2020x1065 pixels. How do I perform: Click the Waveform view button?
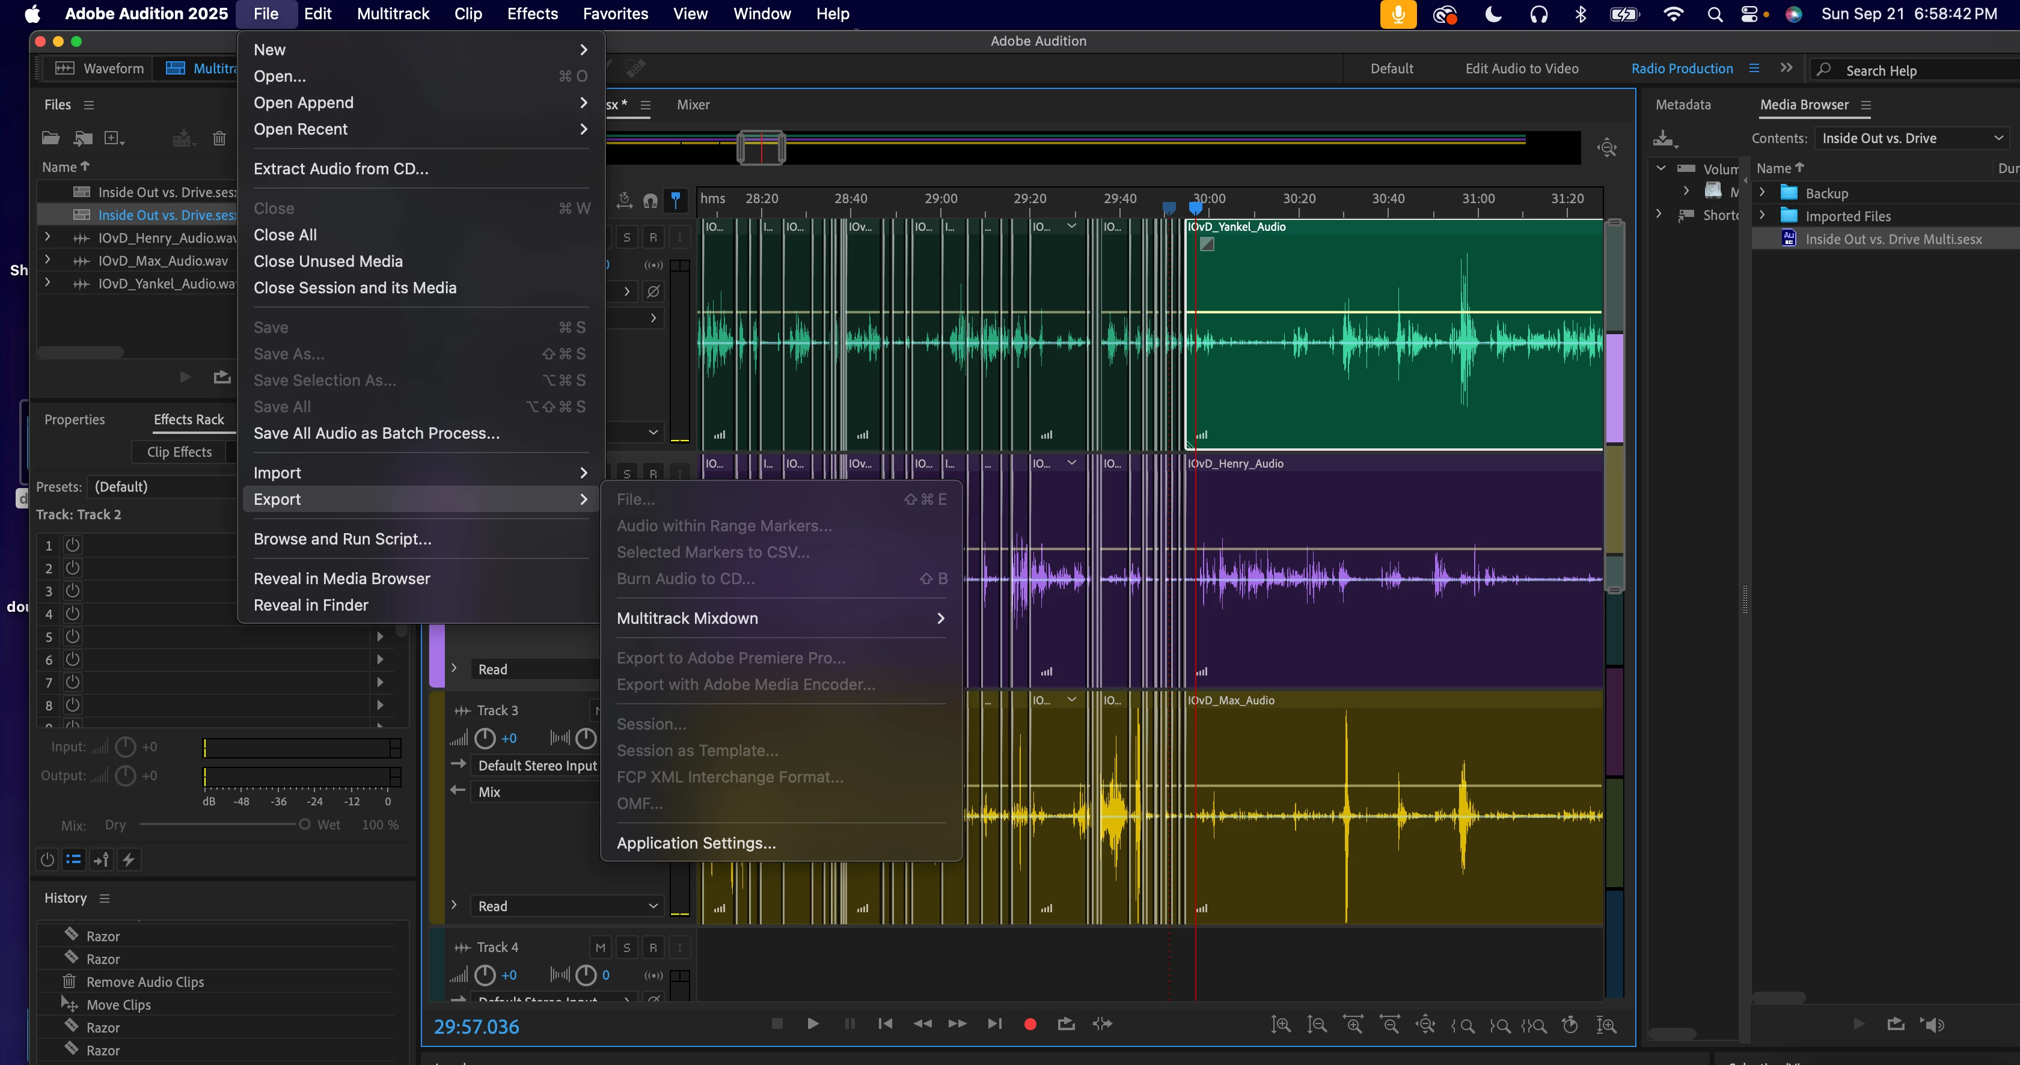pyautogui.click(x=99, y=68)
